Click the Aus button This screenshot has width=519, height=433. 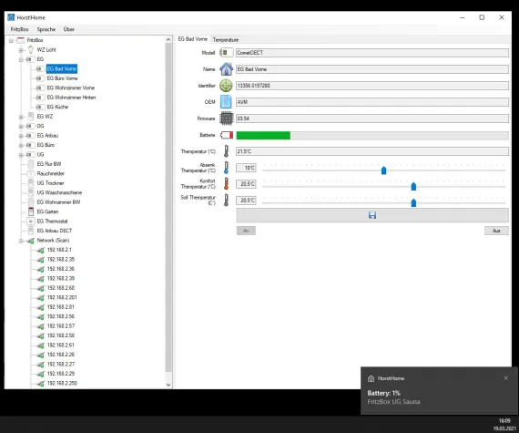click(x=496, y=231)
